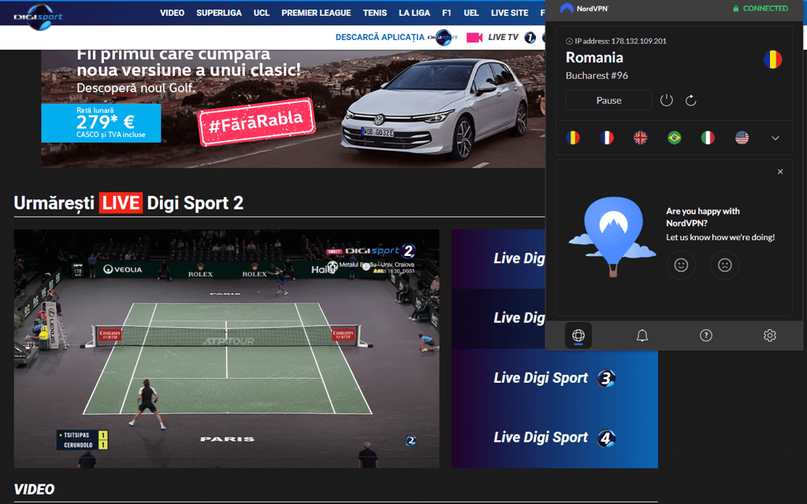Viewport: 807px width, 504px height.
Task: Click the #FărăRabla stamp in the ad
Action: [256, 122]
